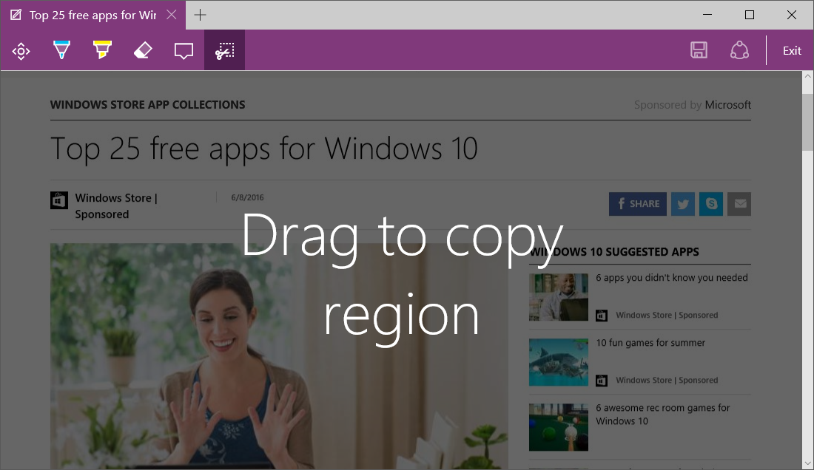Click the date 6/8/2016
Screen dimensions: 814x470
(x=247, y=197)
